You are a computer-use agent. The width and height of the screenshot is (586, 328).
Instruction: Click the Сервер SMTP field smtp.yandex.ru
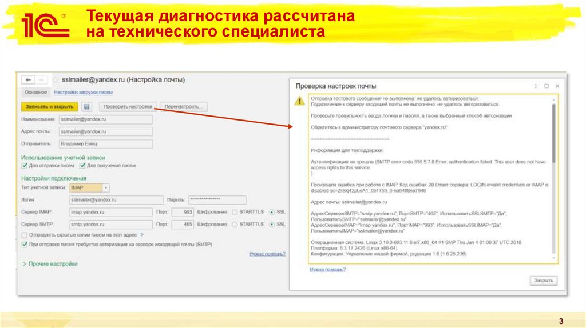click(x=111, y=225)
